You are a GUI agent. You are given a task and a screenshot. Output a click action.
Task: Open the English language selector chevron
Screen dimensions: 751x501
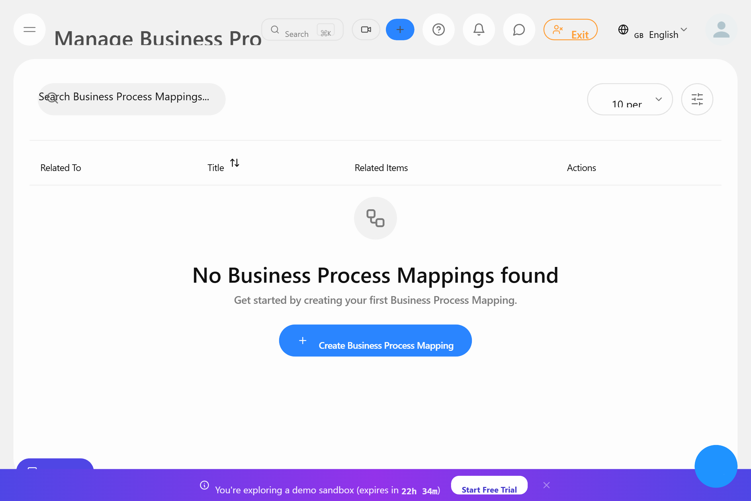pos(684,30)
